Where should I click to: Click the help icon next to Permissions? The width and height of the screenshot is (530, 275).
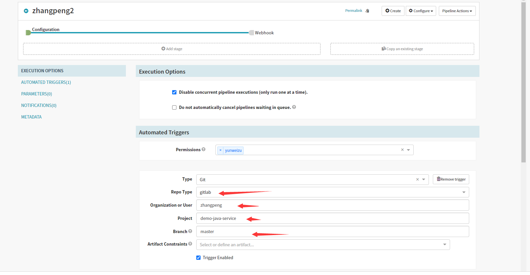[204, 149]
